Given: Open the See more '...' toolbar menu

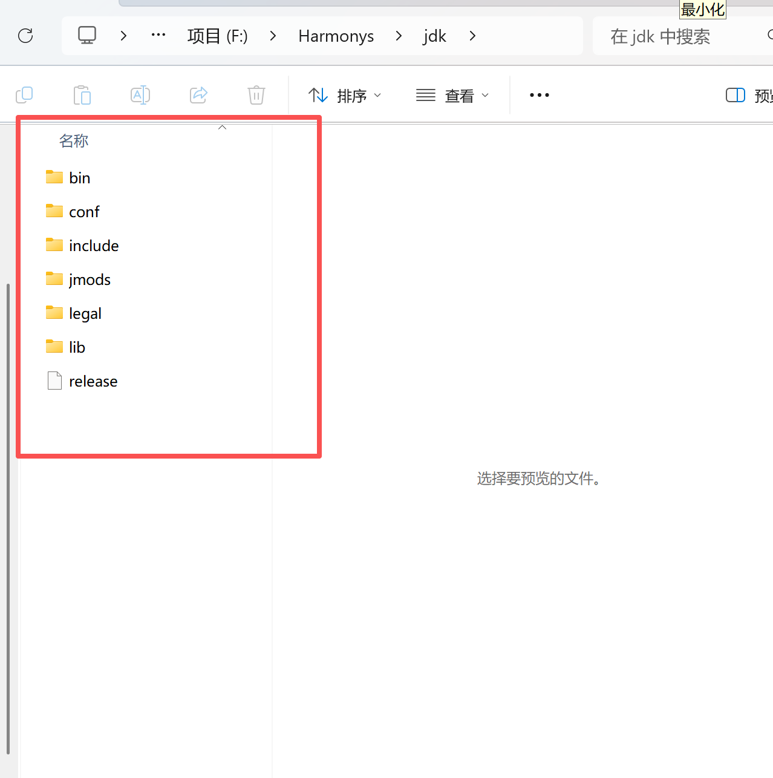Looking at the screenshot, I should (x=538, y=95).
